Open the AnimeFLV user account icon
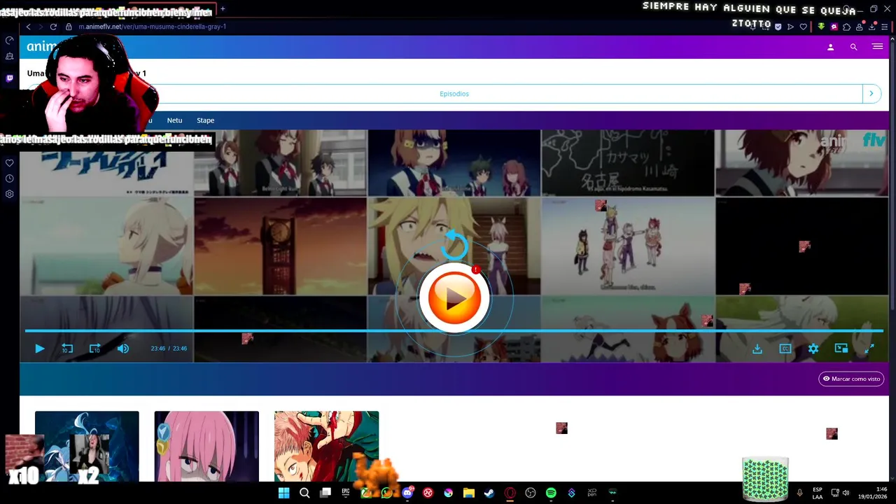 (831, 47)
